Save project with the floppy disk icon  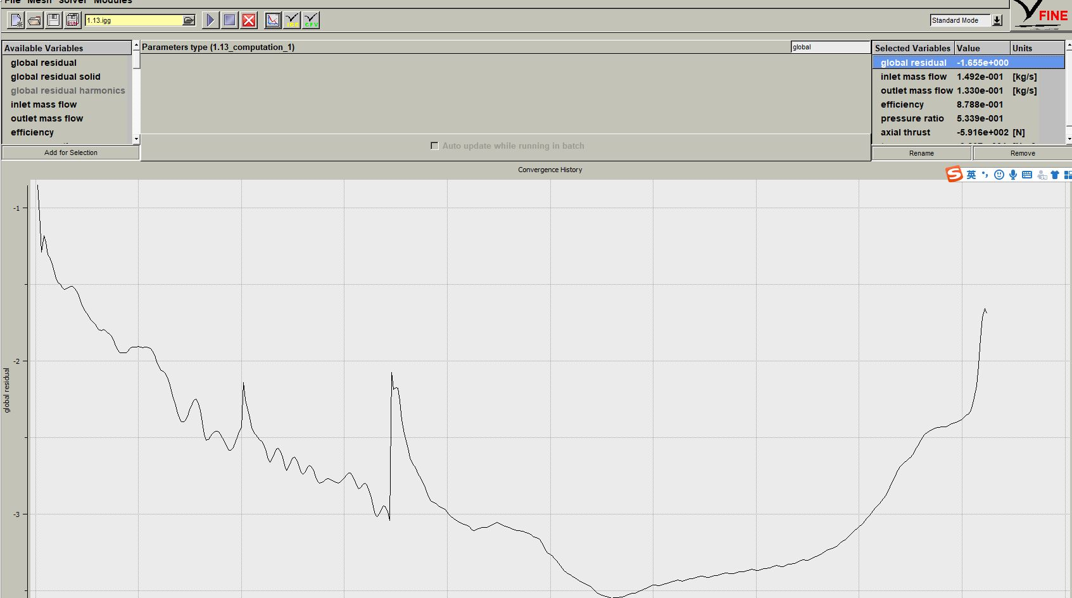pyautogui.click(x=54, y=20)
